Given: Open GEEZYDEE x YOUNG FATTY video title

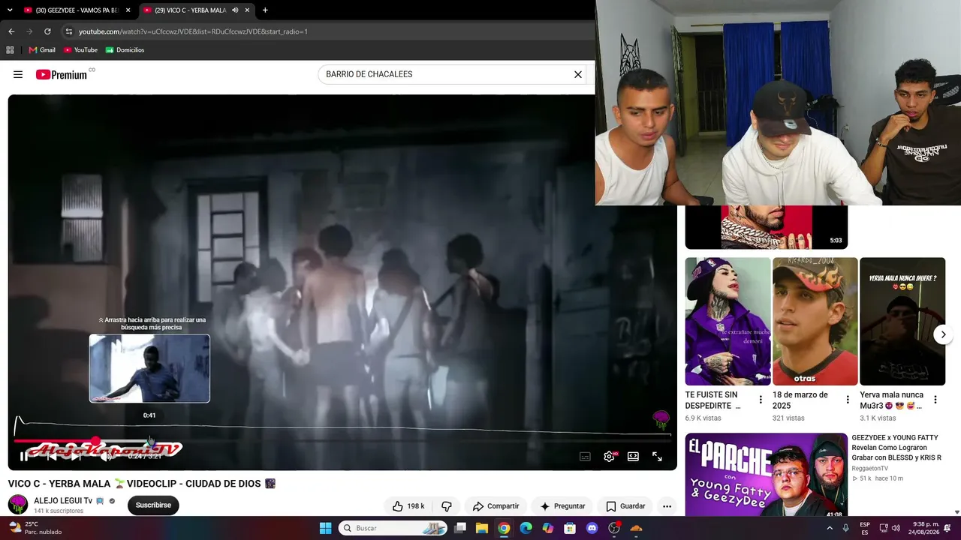Looking at the screenshot, I should click(896, 448).
